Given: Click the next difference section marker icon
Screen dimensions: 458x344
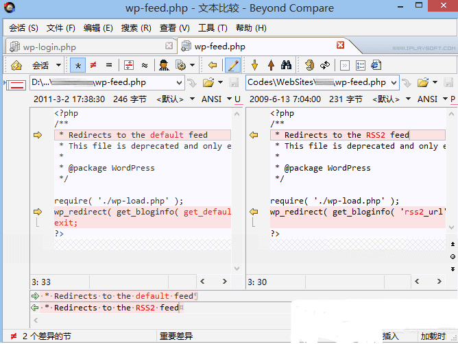Looking at the screenshot, I should [x=453, y=269].
